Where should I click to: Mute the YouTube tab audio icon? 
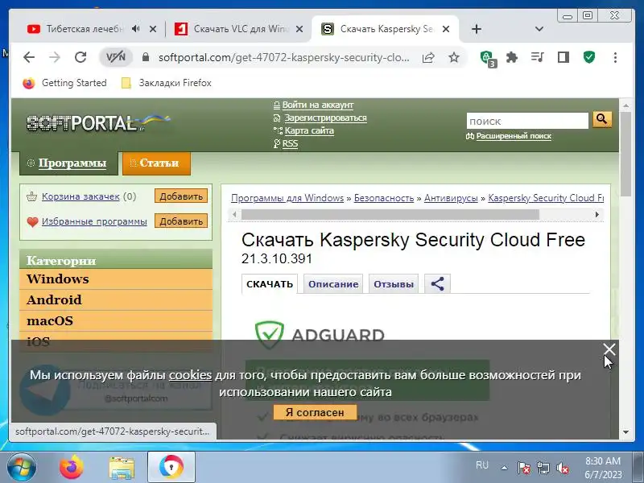136,29
